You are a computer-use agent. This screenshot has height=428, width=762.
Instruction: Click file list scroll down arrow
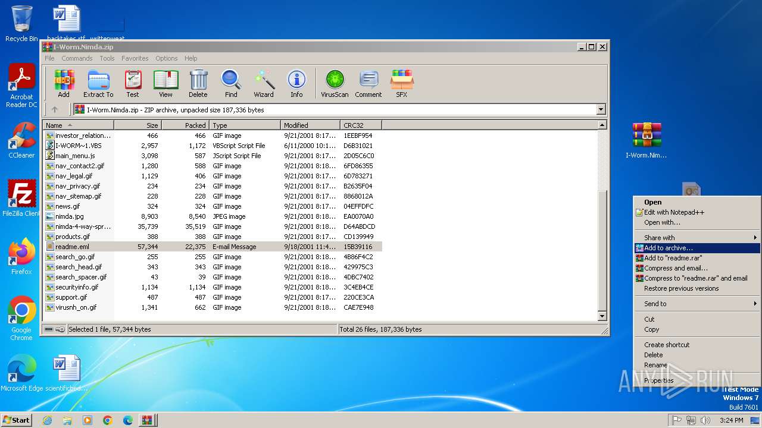click(x=602, y=317)
